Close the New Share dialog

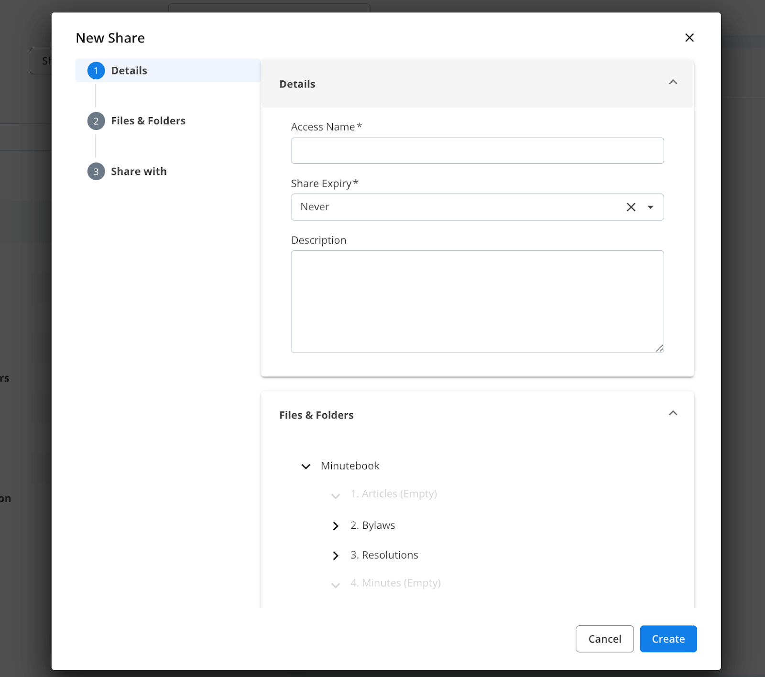tap(689, 38)
